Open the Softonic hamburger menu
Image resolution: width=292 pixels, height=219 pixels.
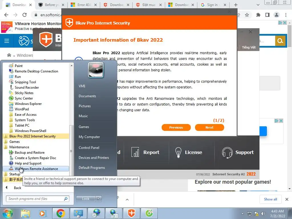pos(7,41)
